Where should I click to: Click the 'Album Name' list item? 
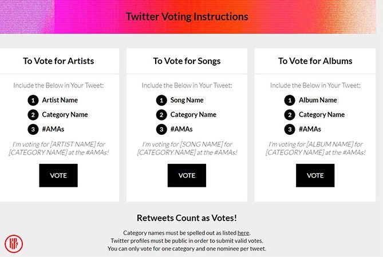[x=318, y=100]
